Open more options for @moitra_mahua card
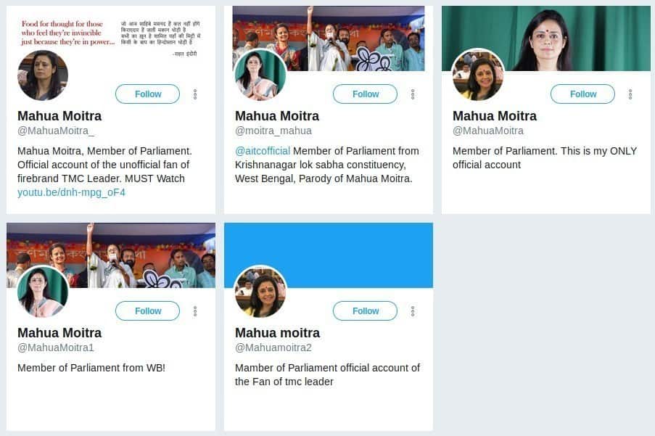This screenshot has width=655, height=436. 413,94
